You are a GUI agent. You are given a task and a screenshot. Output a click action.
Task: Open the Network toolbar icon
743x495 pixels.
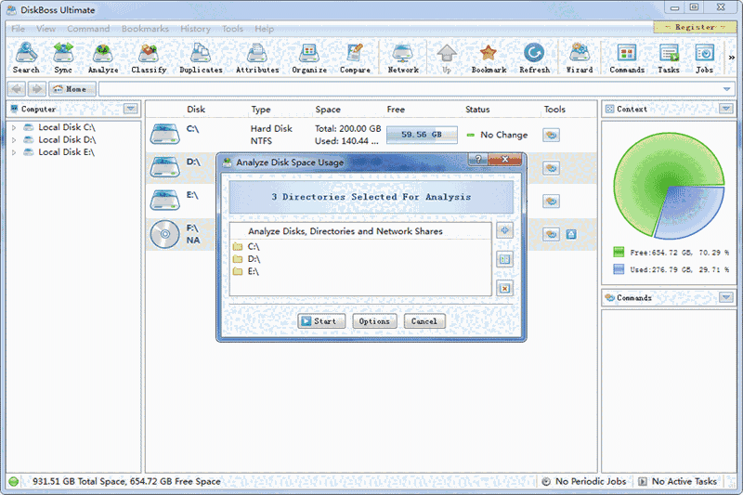click(x=403, y=58)
